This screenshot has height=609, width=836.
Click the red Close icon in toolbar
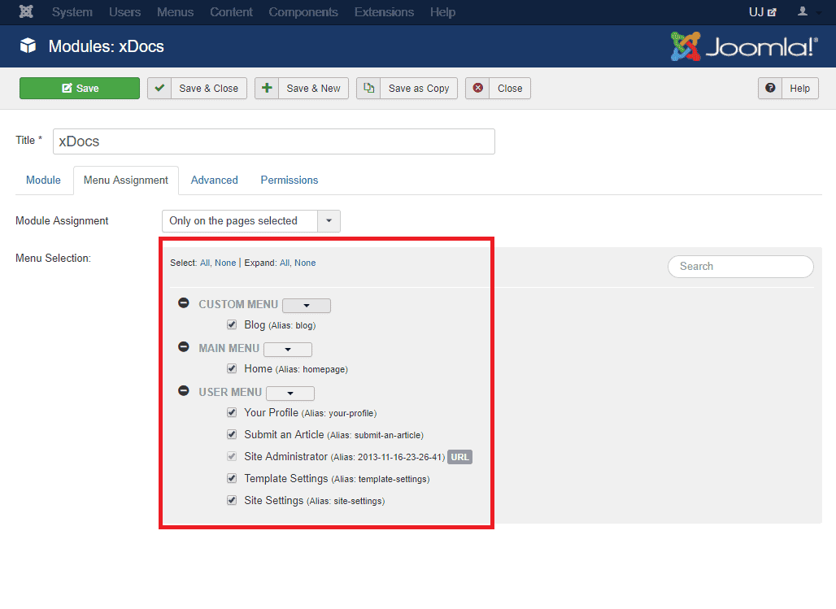click(x=477, y=88)
